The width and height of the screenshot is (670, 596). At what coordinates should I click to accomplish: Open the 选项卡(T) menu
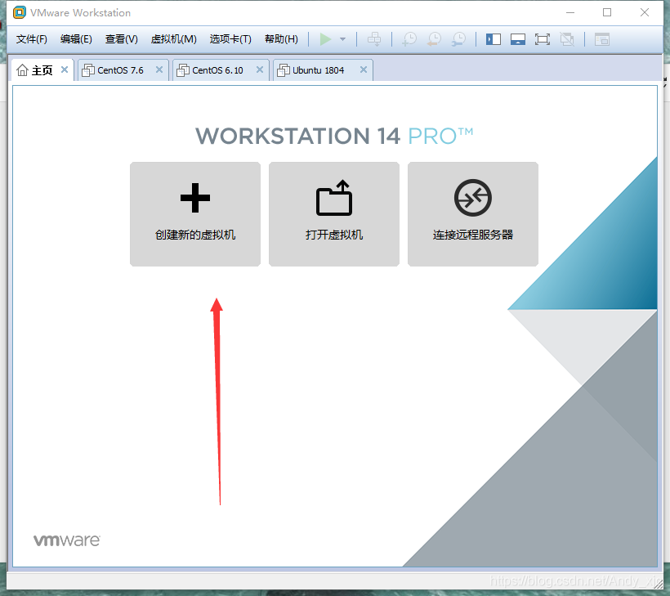230,39
